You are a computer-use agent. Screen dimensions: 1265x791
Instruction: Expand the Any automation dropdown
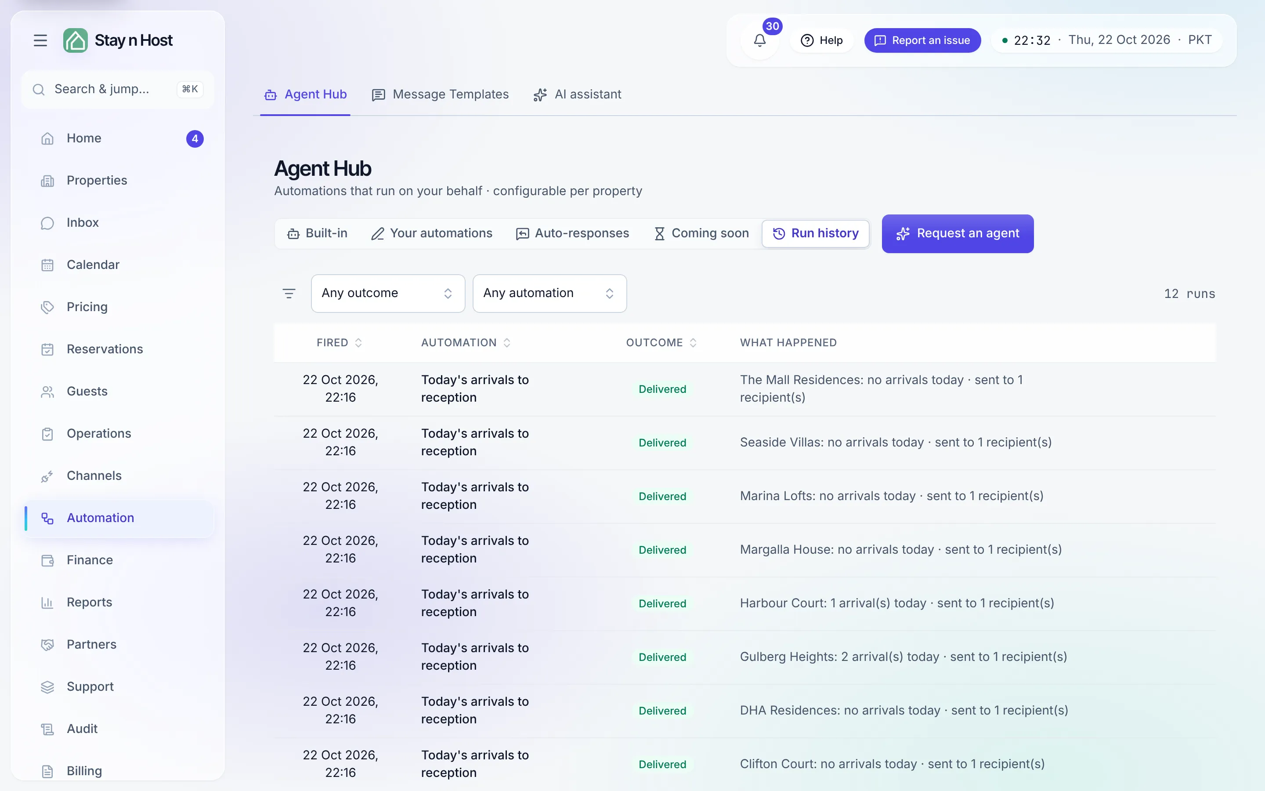coord(549,294)
